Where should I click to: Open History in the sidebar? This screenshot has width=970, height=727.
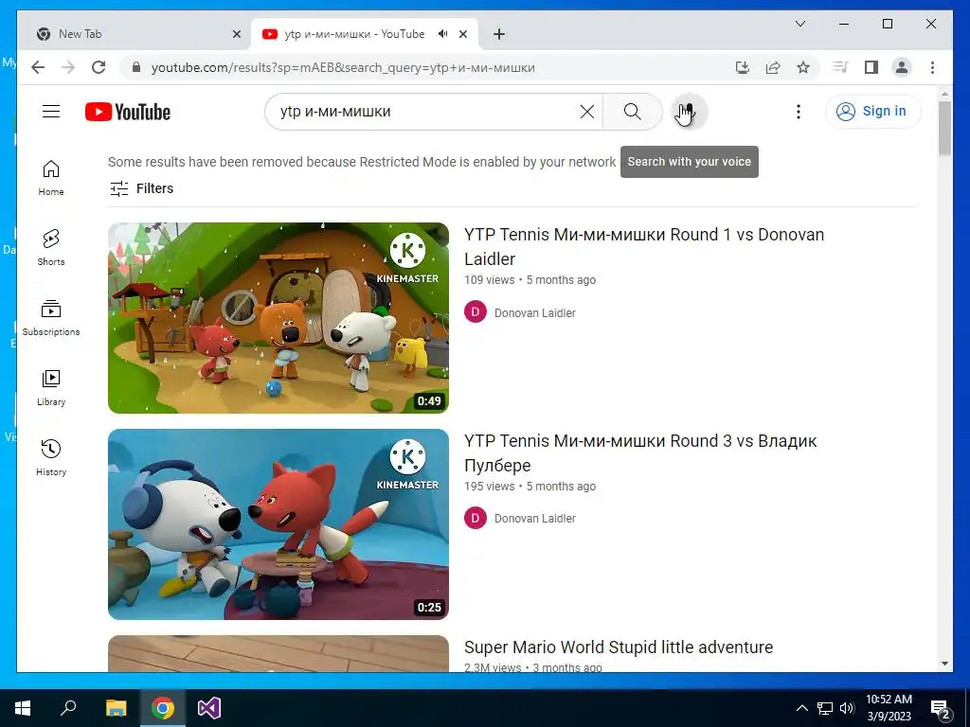click(x=51, y=457)
